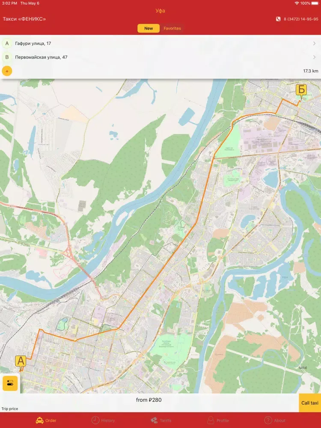The width and height of the screenshot is (321, 428).
Task: Open the About tab
Action: point(275,420)
